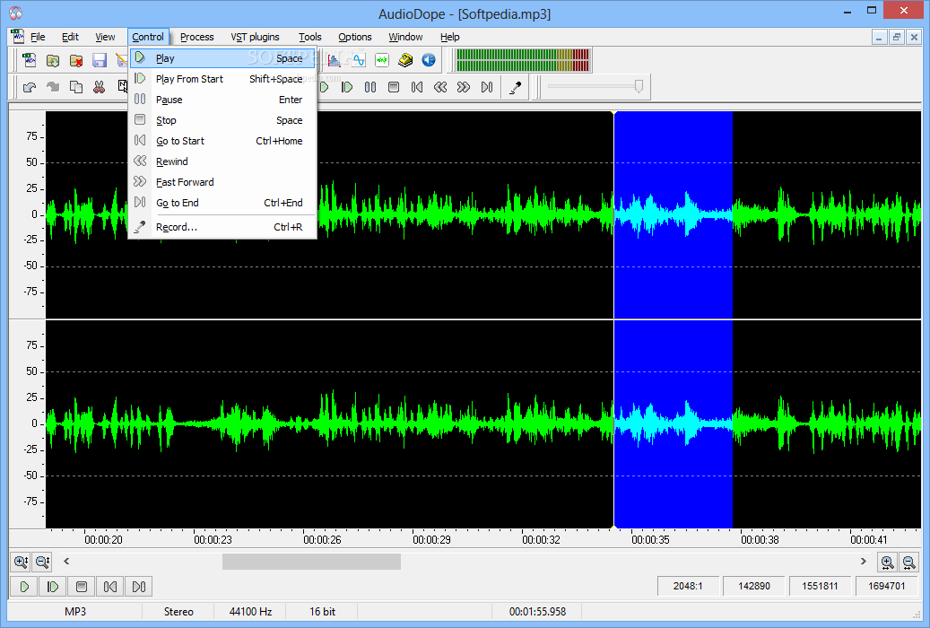Select Pause from the Control menu

222,100
